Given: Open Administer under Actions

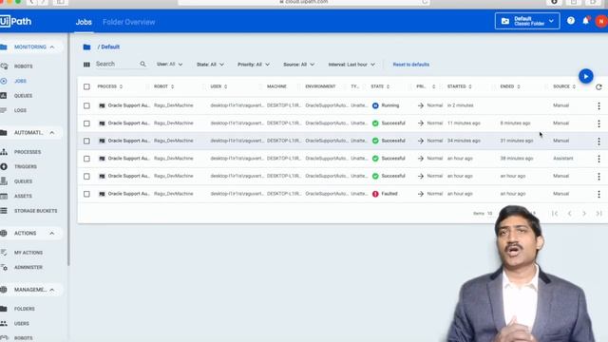Looking at the screenshot, I should 28,268.
